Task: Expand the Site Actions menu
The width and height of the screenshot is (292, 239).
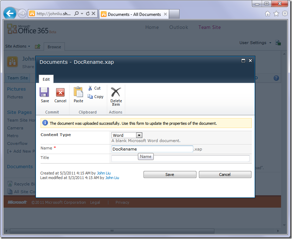Action: coord(18,46)
